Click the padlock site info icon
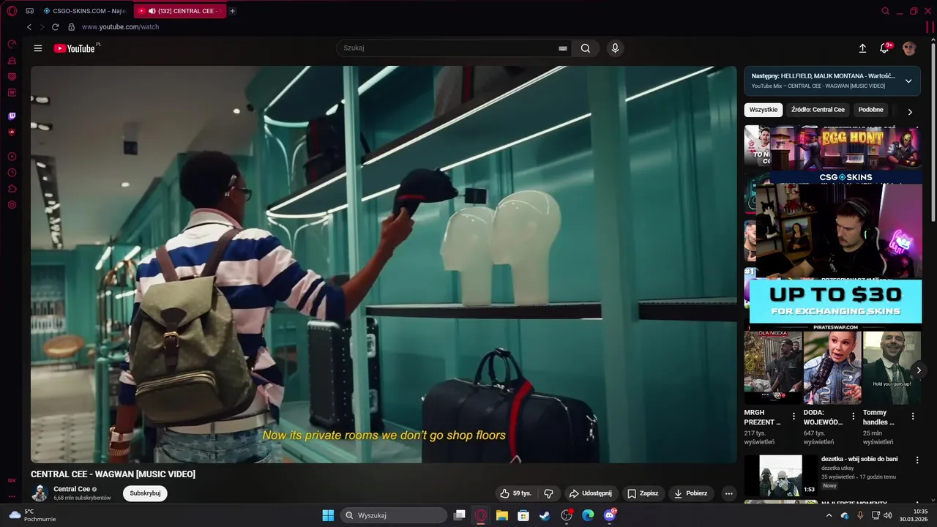The width and height of the screenshot is (937, 527). 71,27
